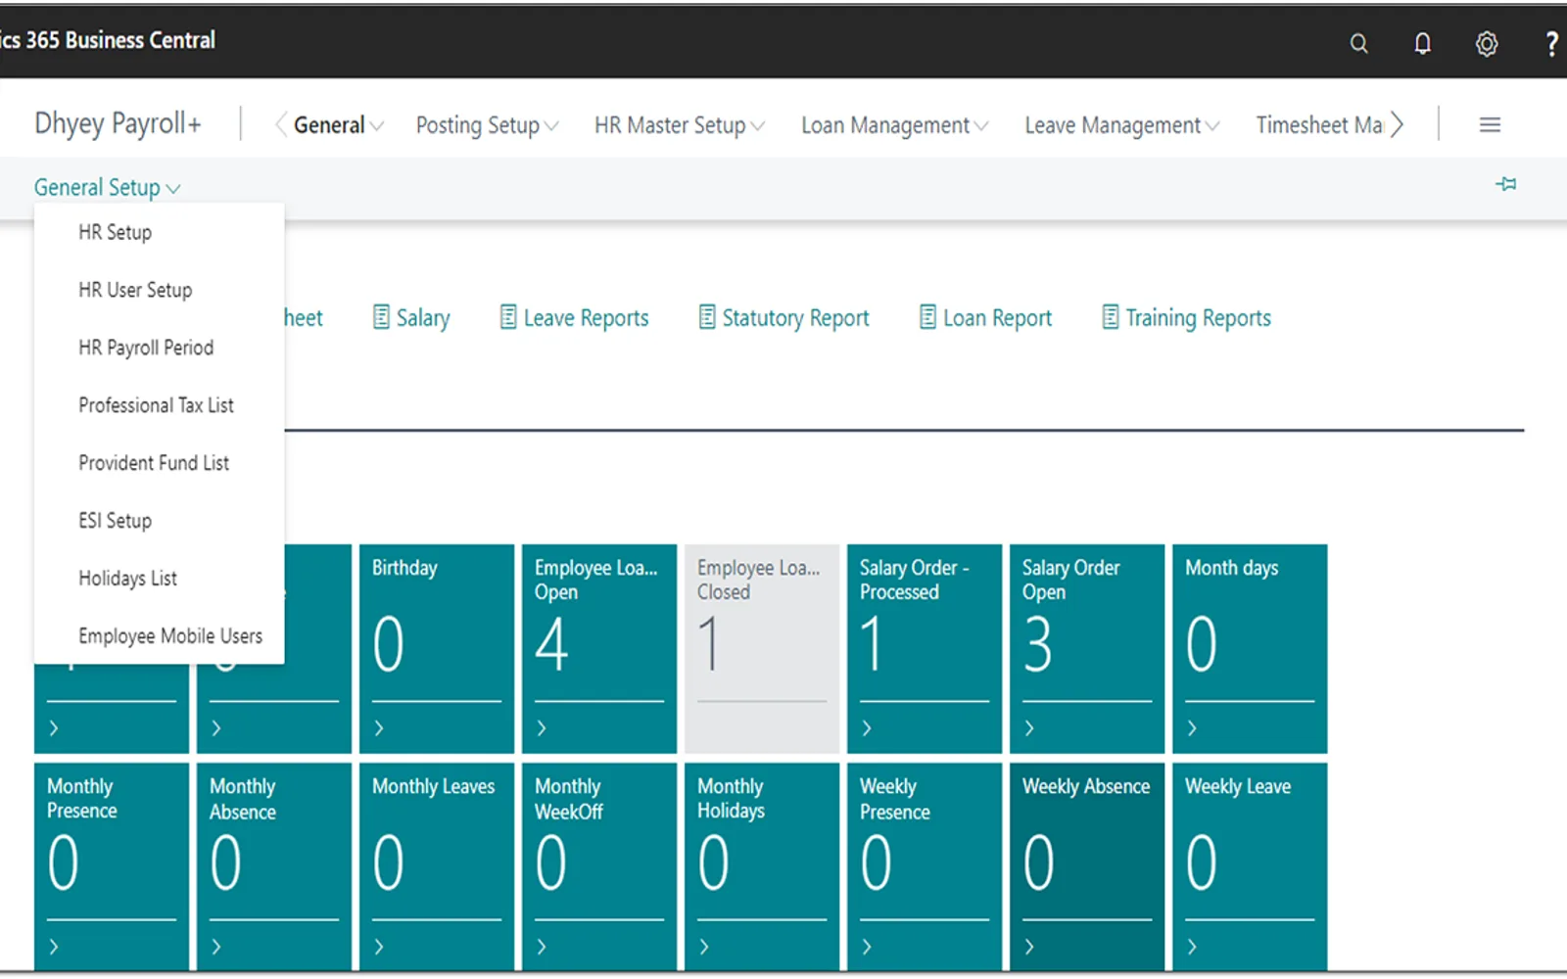Open the Timesheet Management menu
This screenshot has width=1567, height=979.
[1319, 125]
